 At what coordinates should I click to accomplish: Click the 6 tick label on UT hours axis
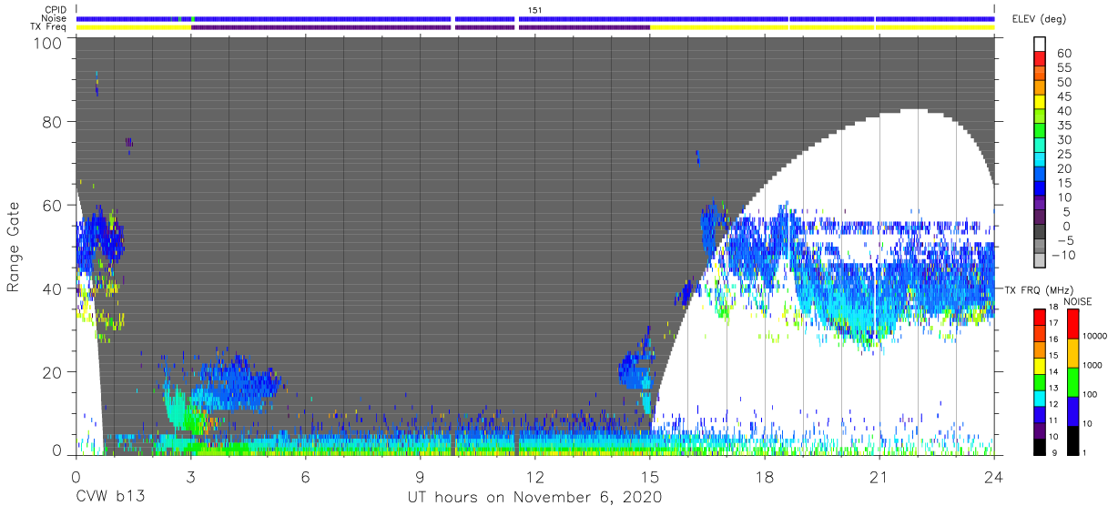(305, 476)
